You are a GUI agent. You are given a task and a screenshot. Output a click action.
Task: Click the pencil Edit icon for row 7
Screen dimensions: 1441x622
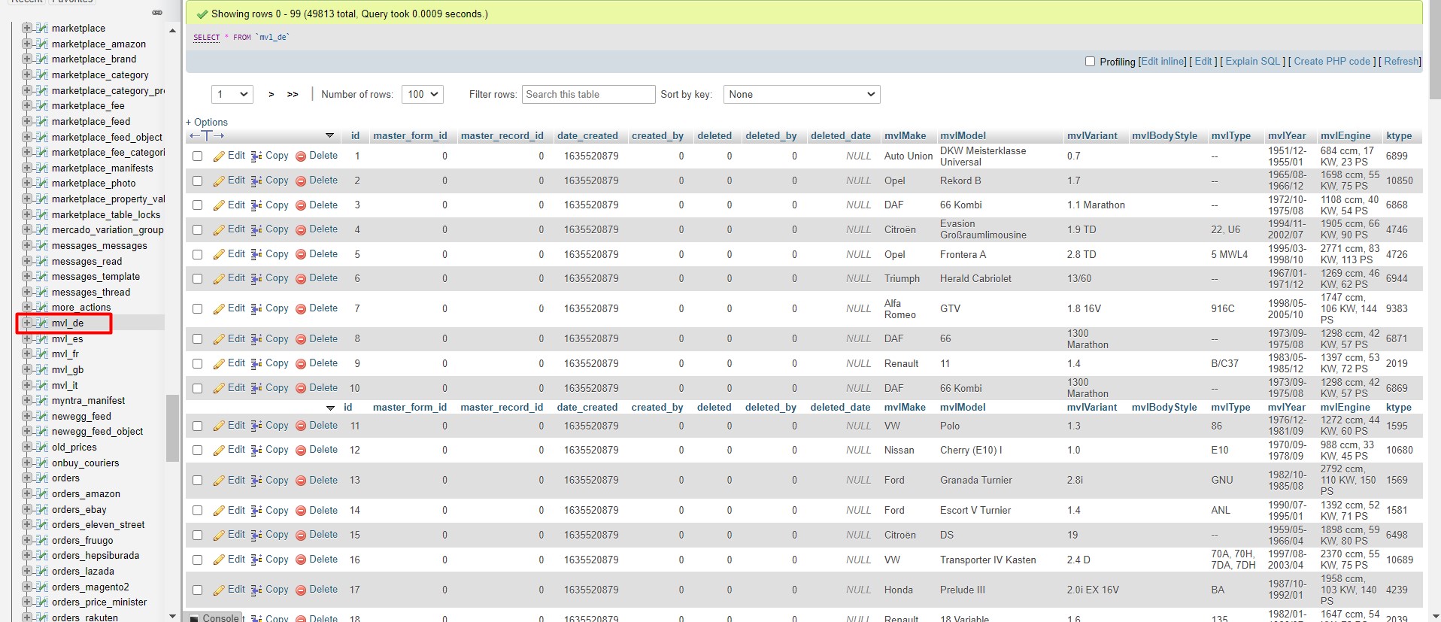[x=219, y=308]
